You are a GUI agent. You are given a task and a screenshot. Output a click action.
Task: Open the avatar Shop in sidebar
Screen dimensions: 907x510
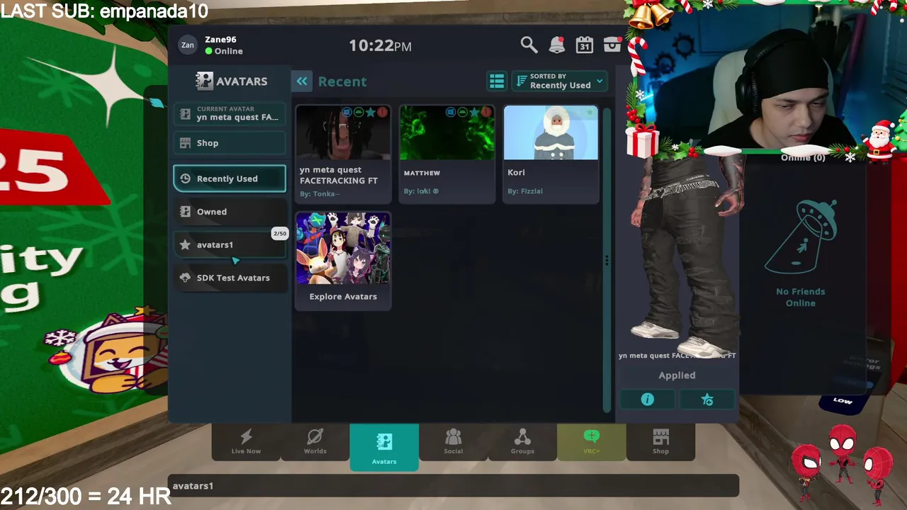coord(230,143)
